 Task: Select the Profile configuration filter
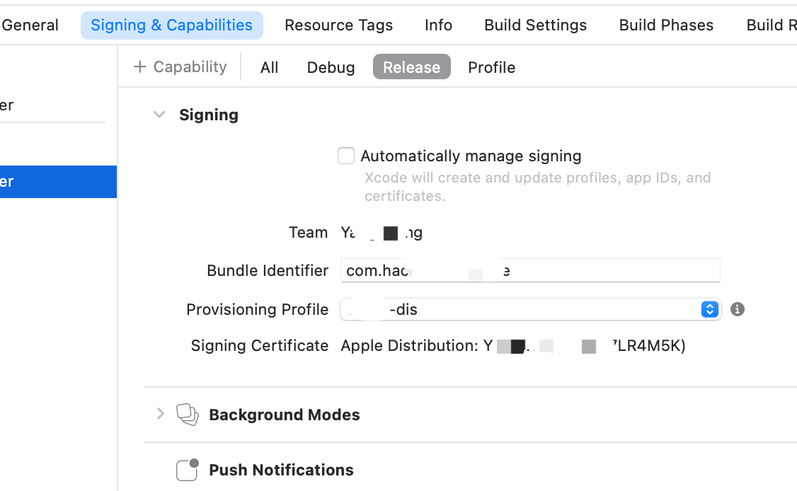pyautogui.click(x=491, y=67)
